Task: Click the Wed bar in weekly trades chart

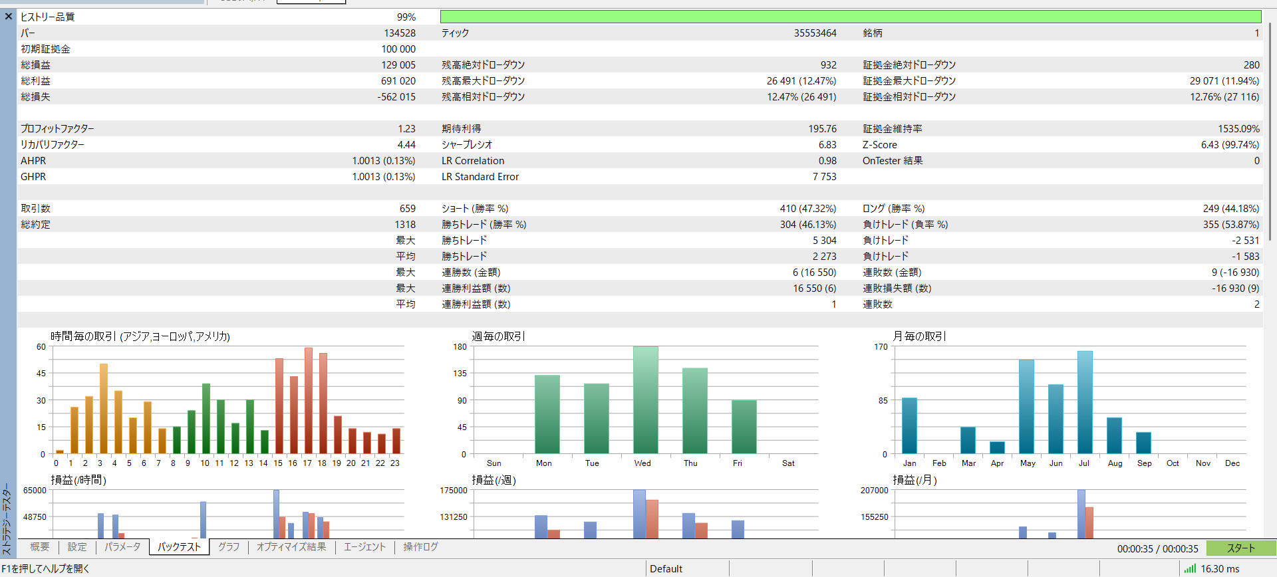Action: pos(645,400)
